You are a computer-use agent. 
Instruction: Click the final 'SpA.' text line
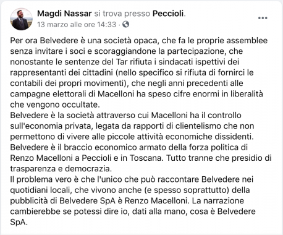coord(19,223)
